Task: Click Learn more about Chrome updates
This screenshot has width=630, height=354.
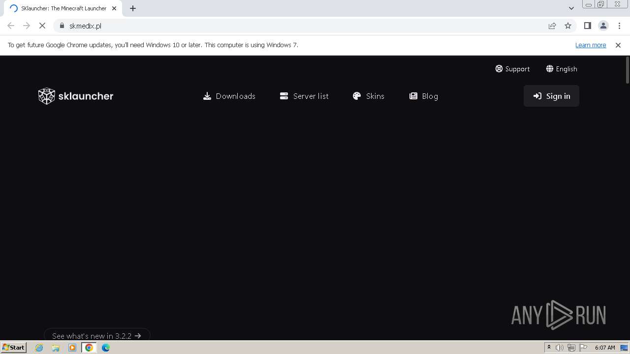Action: pyautogui.click(x=591, y=45)
